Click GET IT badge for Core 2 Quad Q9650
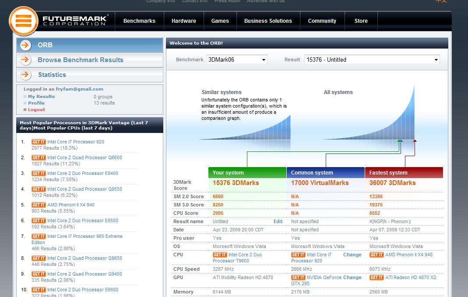Image resolution: width=468 pixels, height=297 pixels. coord(39,258)
